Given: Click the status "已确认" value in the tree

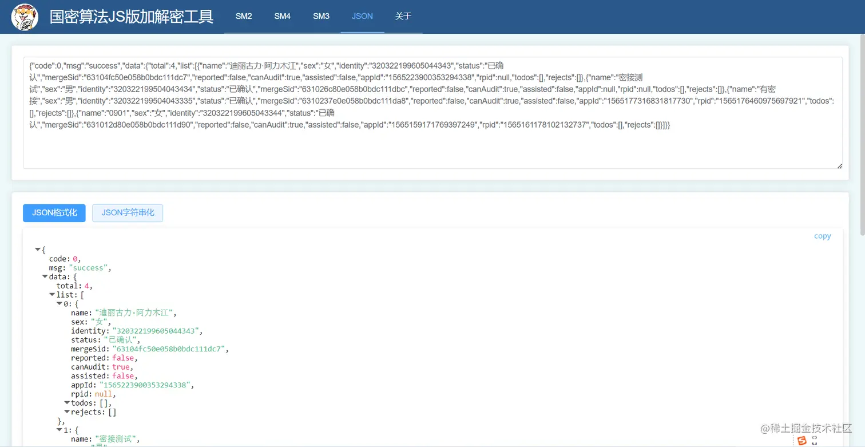Looking at the screenshot, I should coord(120,340).
